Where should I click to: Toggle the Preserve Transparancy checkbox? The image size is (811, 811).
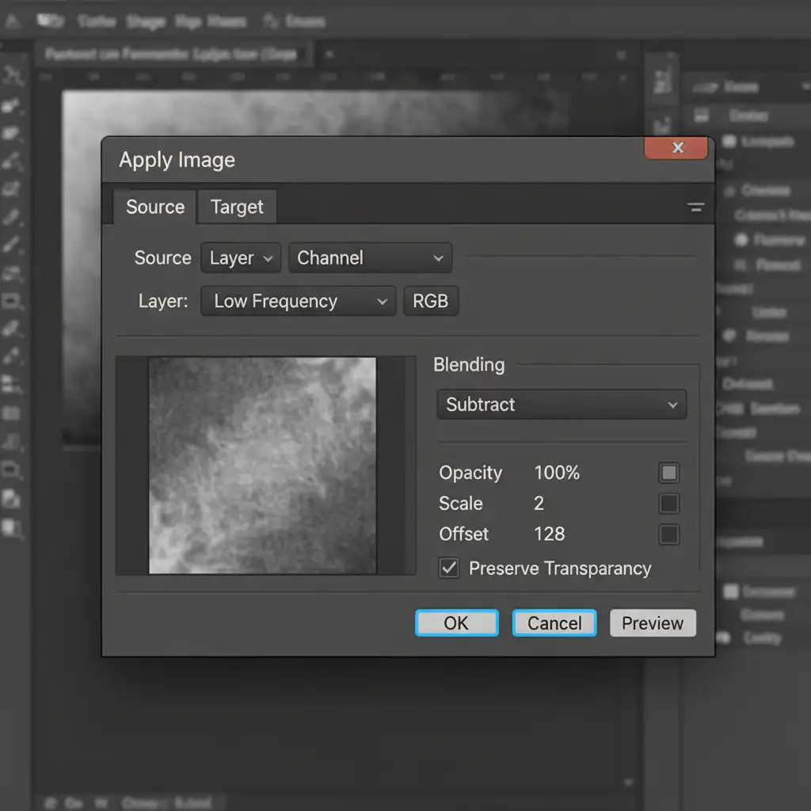point(449,568)
